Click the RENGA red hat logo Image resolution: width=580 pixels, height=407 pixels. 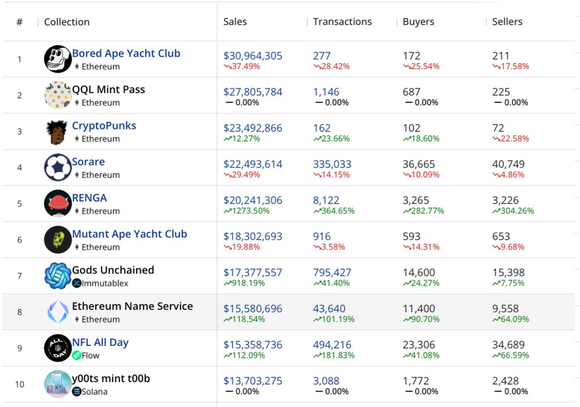click(57, 203)
